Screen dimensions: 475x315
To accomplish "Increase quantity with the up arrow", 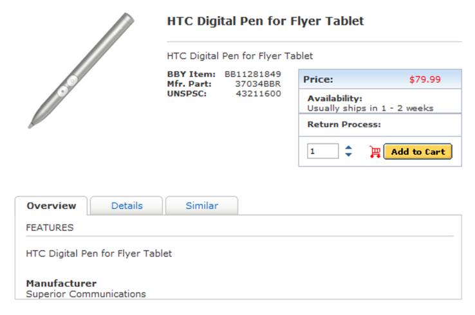I will coord(348,148).
